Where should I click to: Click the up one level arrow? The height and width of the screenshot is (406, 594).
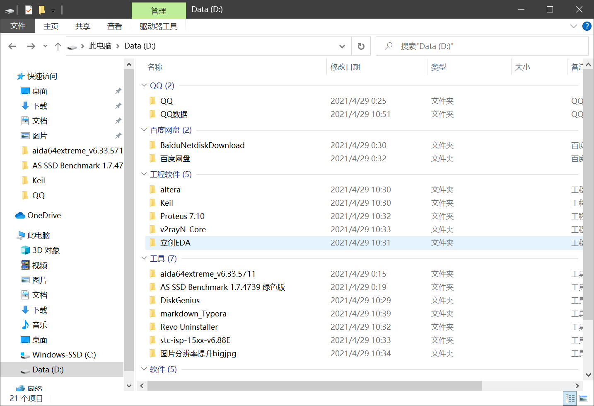pyautogui.click(x=58, y=46)
